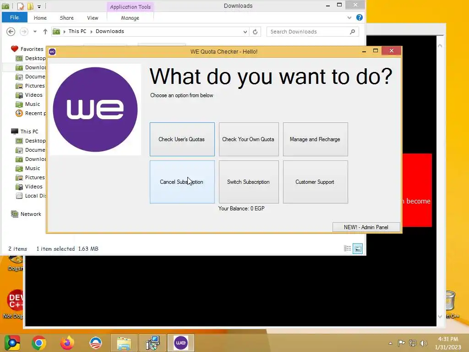Open the NEW! - Admin Panel button
Viewport: 469px width, 352px height.
click(366, 227)
